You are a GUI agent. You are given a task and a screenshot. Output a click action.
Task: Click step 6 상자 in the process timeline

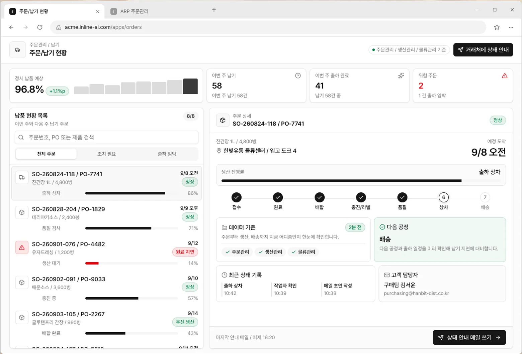(x=444, y=197)
